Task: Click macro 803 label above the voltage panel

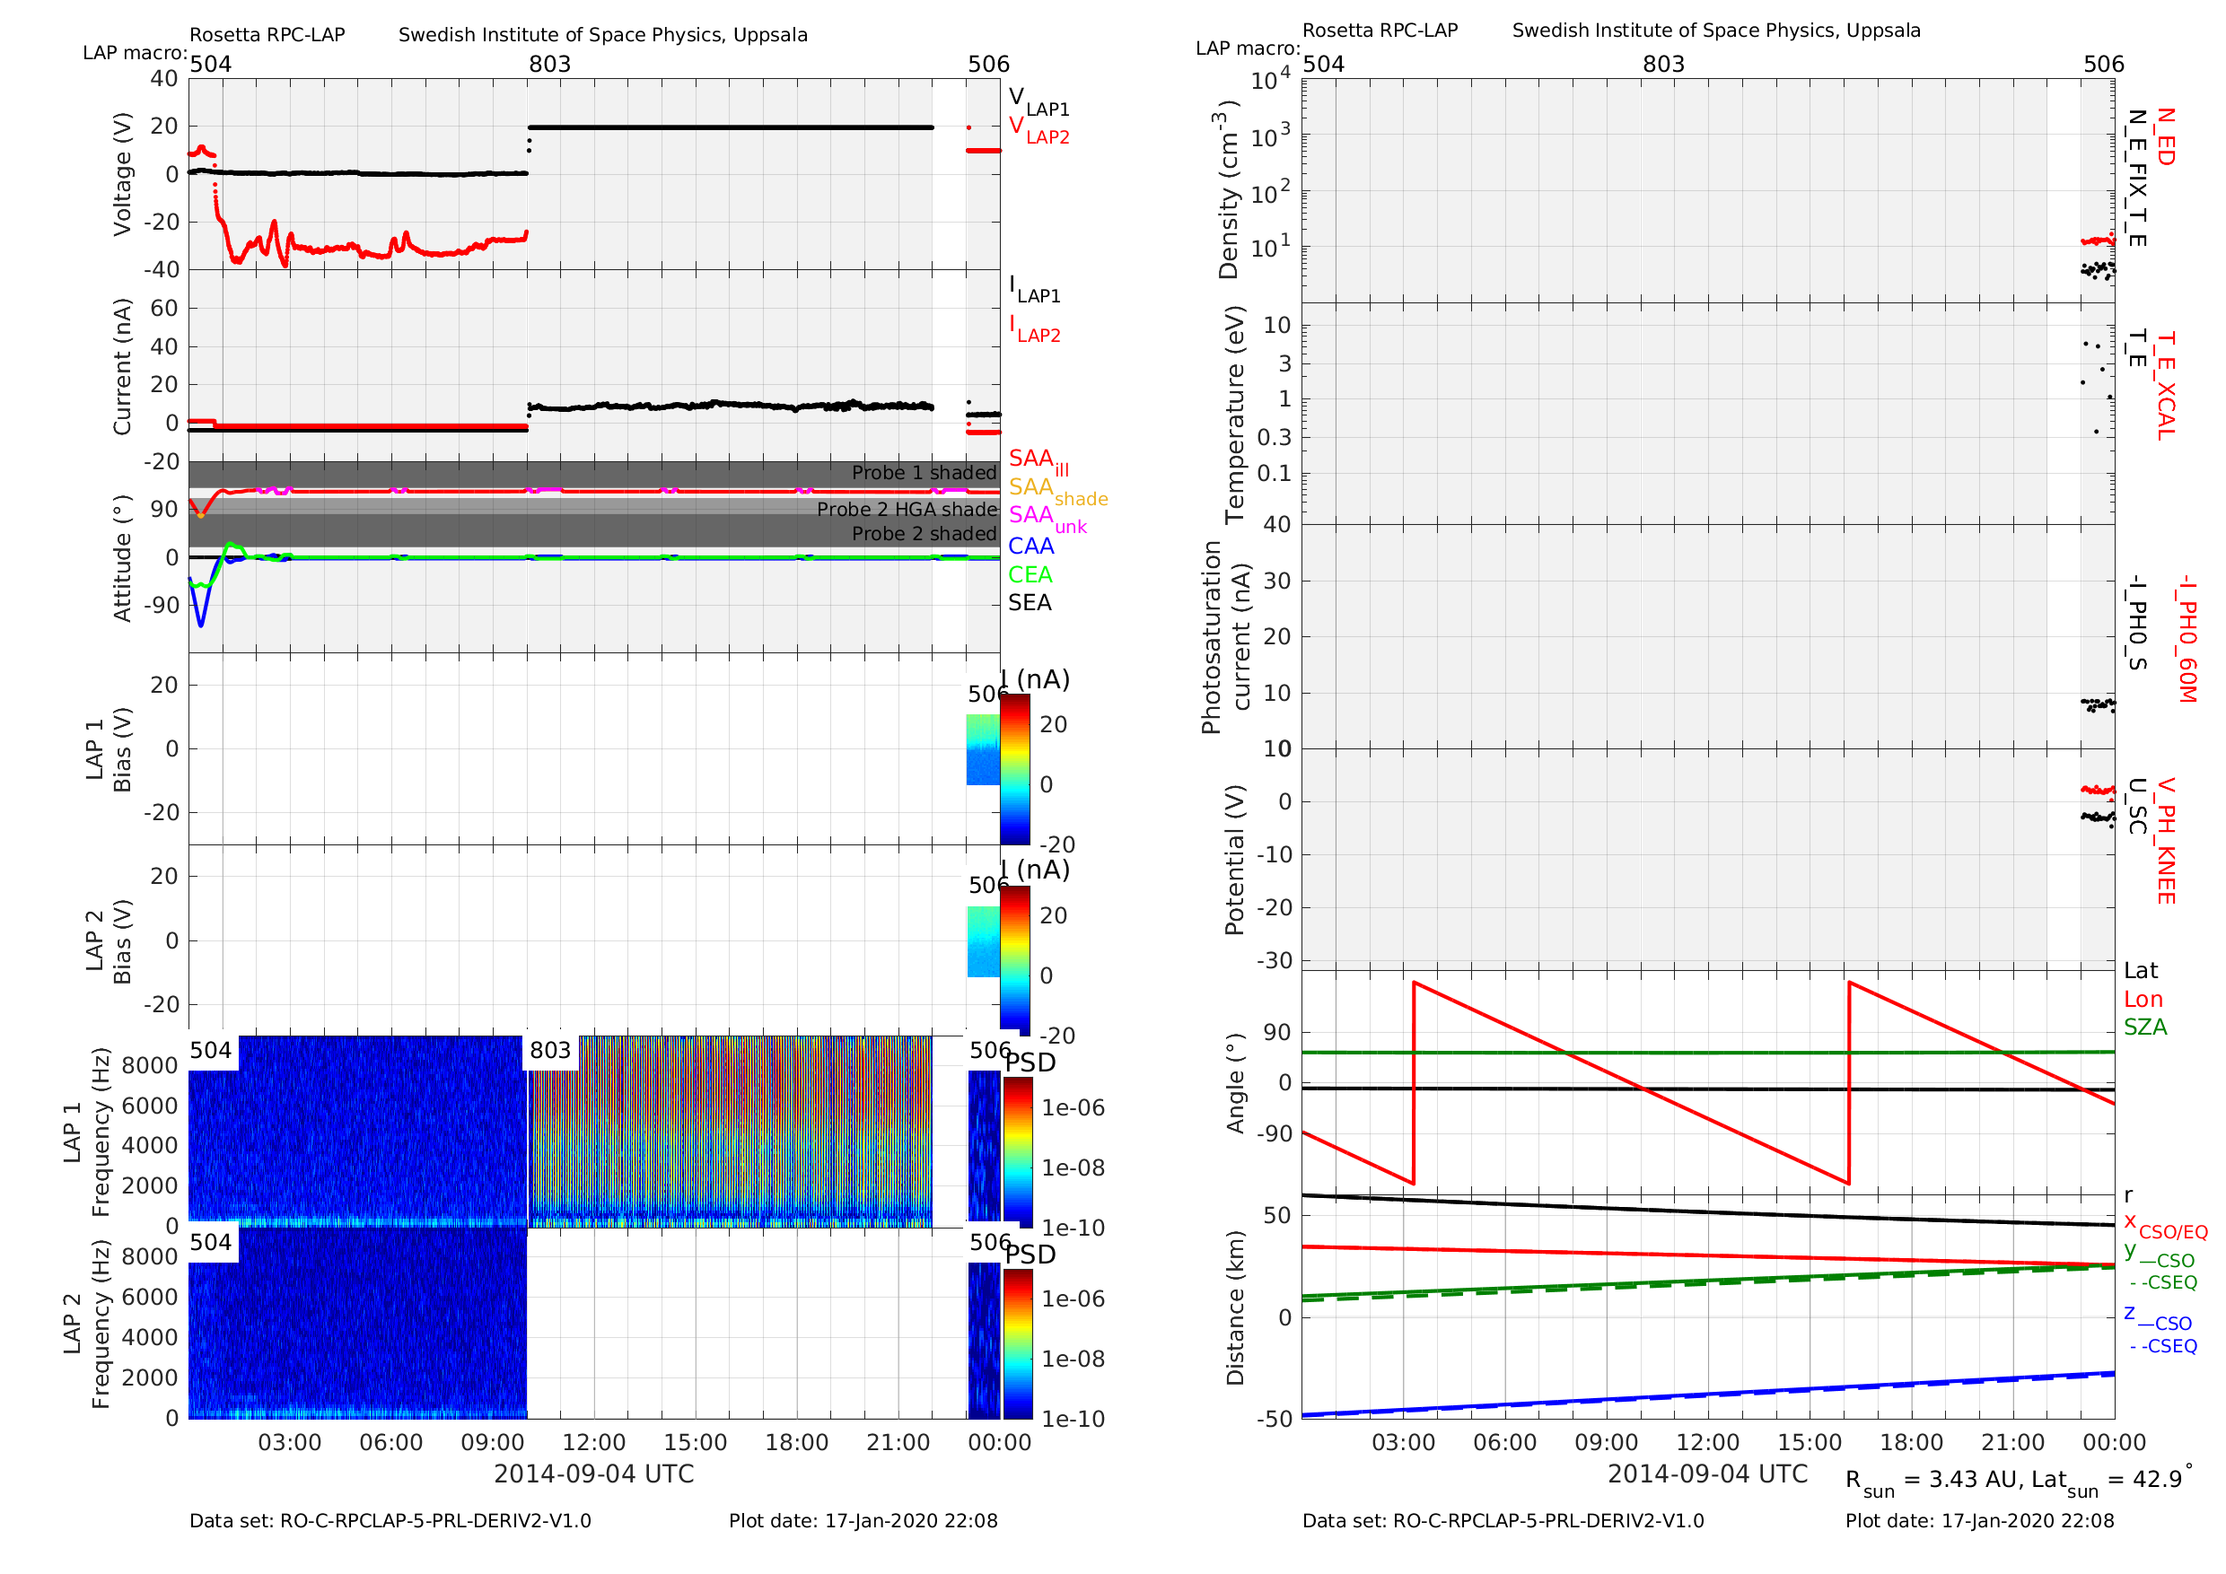Action: coord(549,64)
